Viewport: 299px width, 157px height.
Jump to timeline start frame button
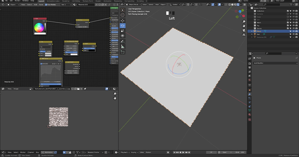point(174,152)
